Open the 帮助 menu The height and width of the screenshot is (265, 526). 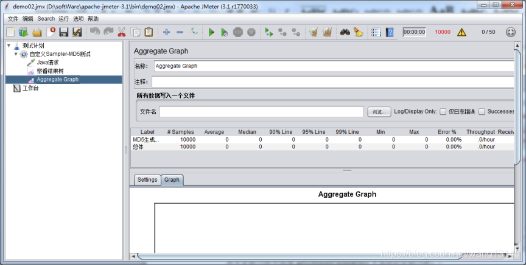[93, 19]
